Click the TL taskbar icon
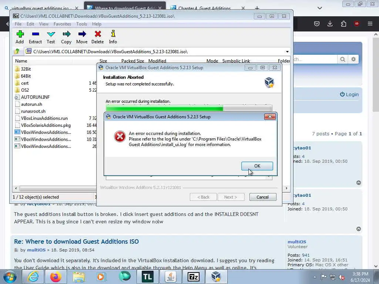The height and width of the screenshot is (284, 379). [147, 277]
